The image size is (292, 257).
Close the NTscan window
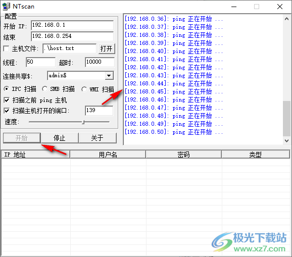(x=280, y=7)
